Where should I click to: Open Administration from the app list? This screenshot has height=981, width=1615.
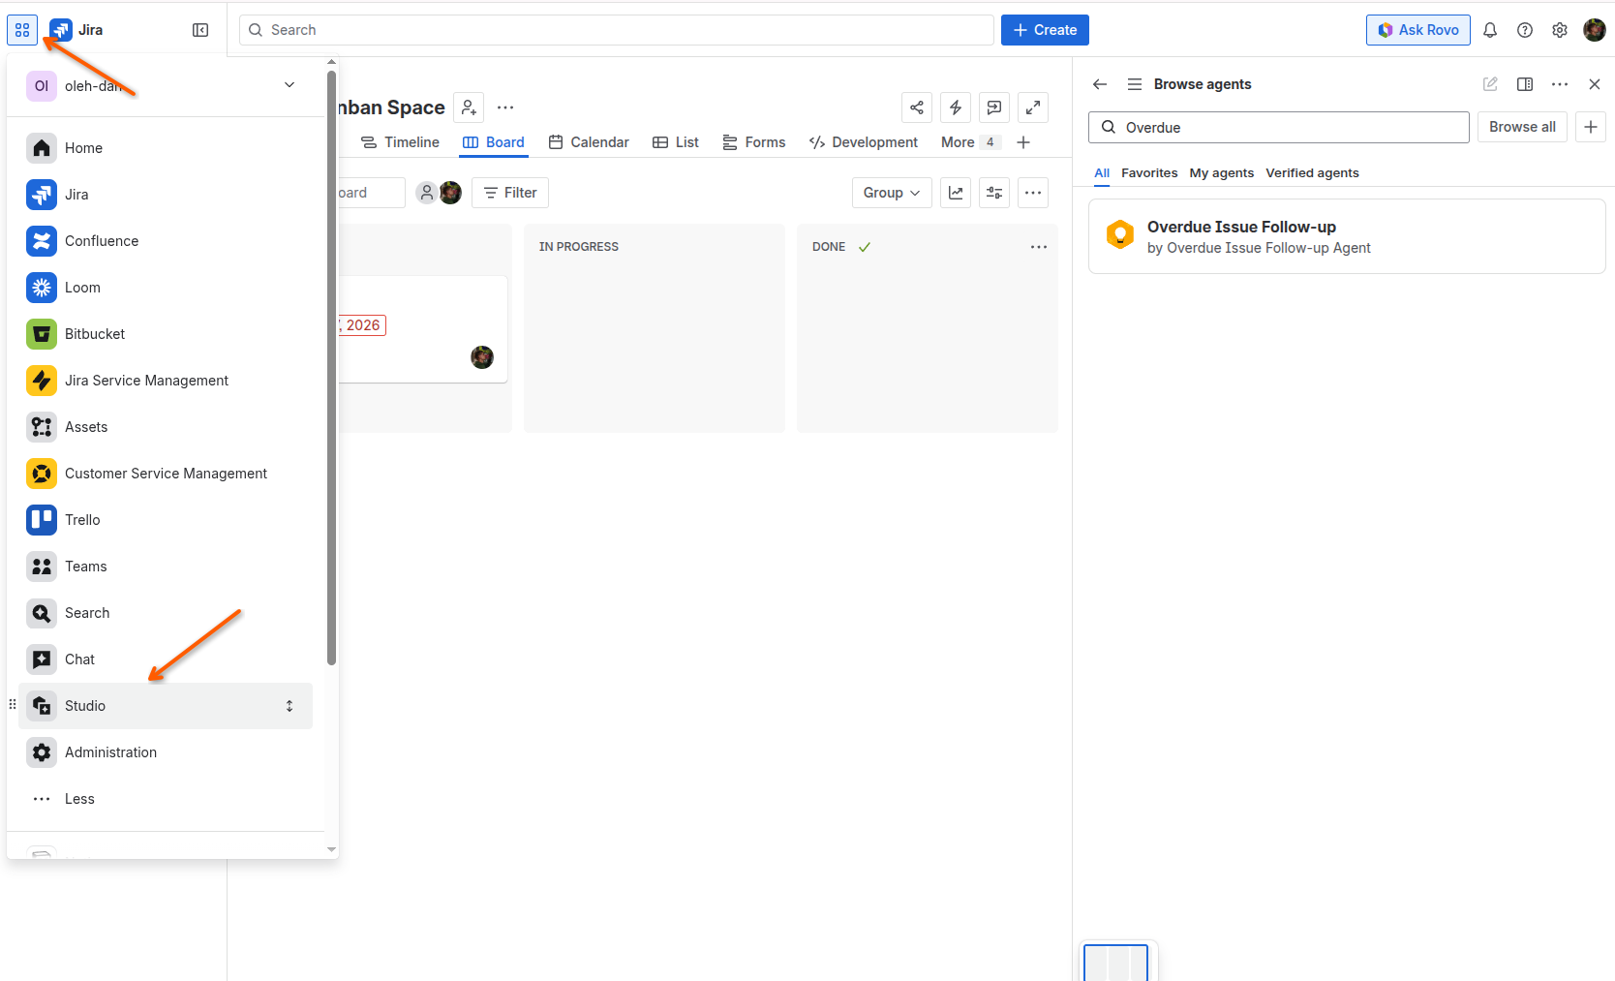tap(166, 752)
